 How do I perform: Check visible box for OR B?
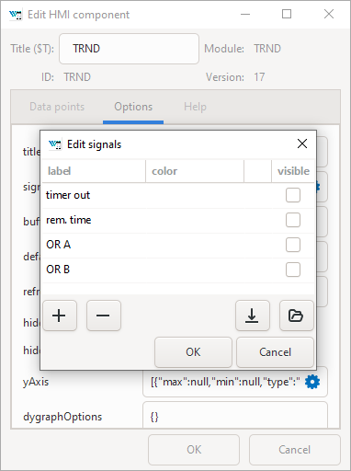[293, 270]
